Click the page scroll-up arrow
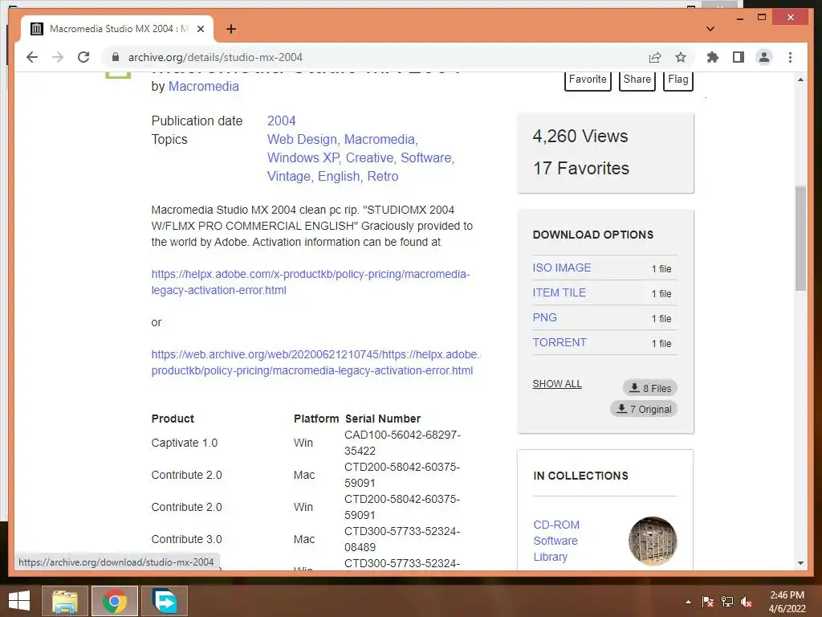822x617 pixels. coord(800,80)
